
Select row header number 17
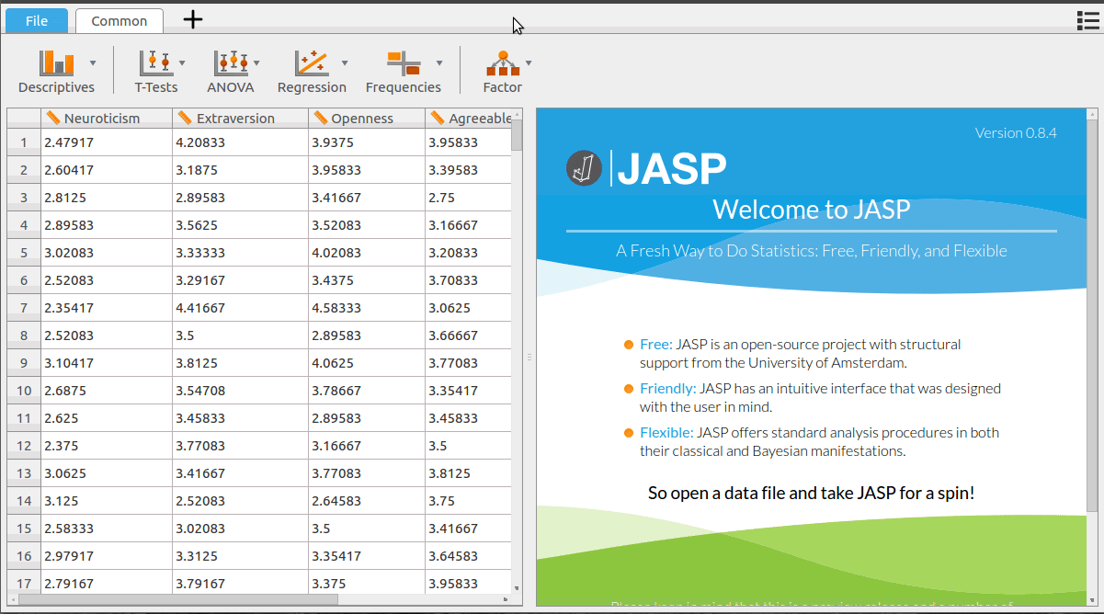[x=24, y=584]
